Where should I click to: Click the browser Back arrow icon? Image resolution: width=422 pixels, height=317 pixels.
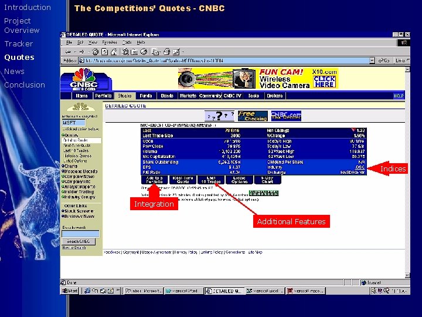pos(68,52)
